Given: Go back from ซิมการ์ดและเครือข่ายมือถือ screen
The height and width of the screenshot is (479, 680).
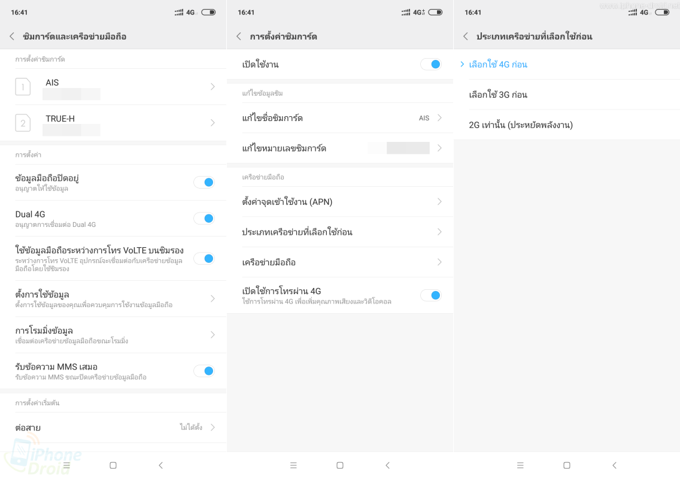Looking at the screenshot, I should pos(12,37).
